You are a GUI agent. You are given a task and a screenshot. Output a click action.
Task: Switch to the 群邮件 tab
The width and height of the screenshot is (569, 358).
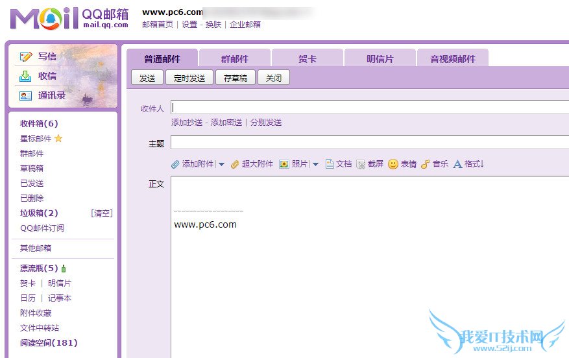[x=235, y=59]
